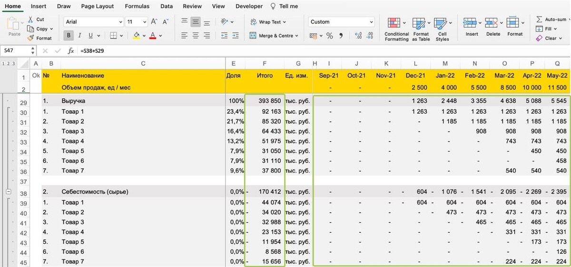The image size is (571, 267).
Task: Click the text orientation icon
Action: point(224,22)
